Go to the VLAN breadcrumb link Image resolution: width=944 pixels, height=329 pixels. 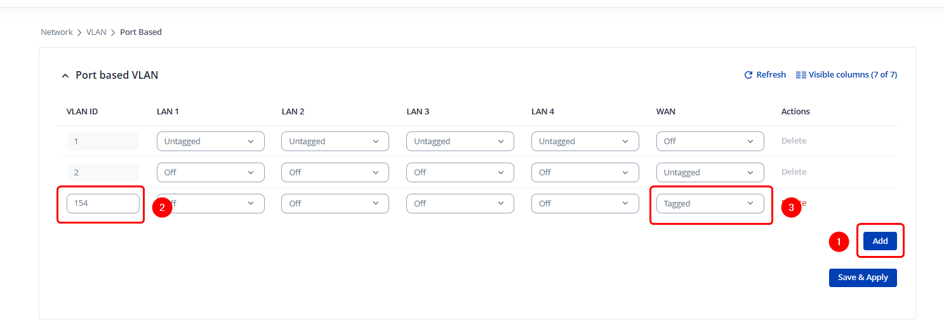[96, 32]
